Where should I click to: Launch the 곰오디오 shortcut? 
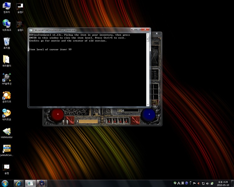pyautogui.click(x=7, y=97)
